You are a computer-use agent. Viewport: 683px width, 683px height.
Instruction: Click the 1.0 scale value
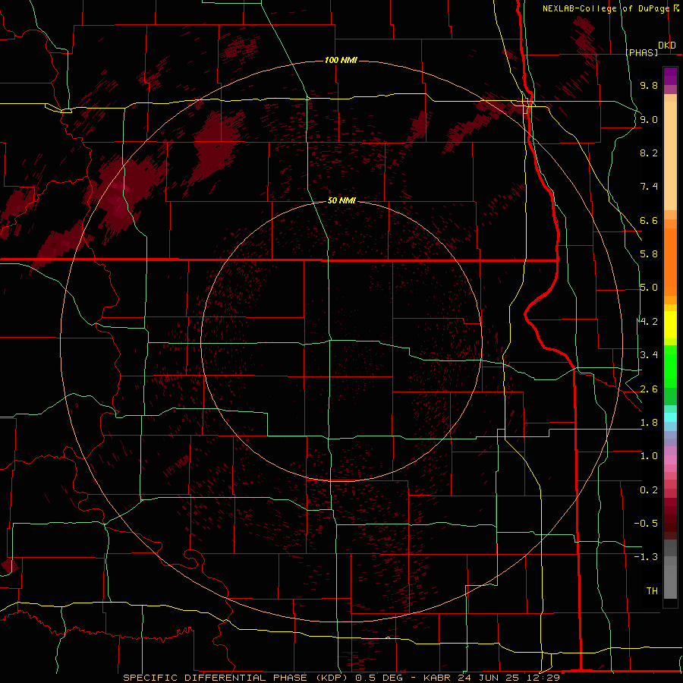[x=649, y=456]
